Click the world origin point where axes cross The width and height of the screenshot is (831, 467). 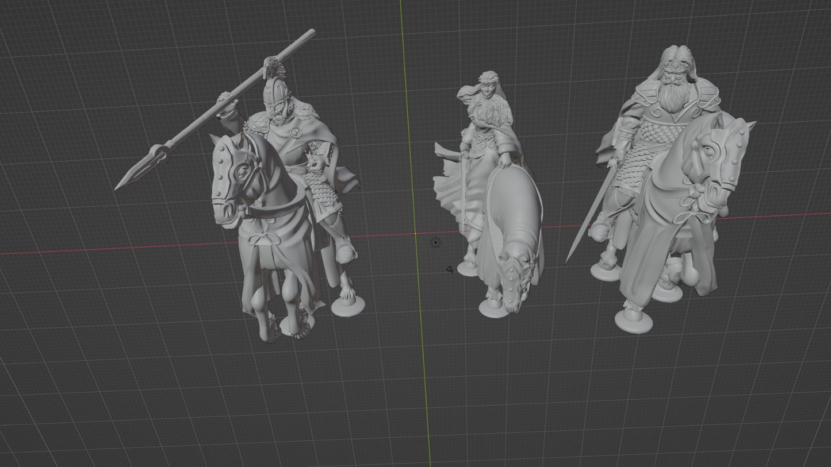(416, 234)
